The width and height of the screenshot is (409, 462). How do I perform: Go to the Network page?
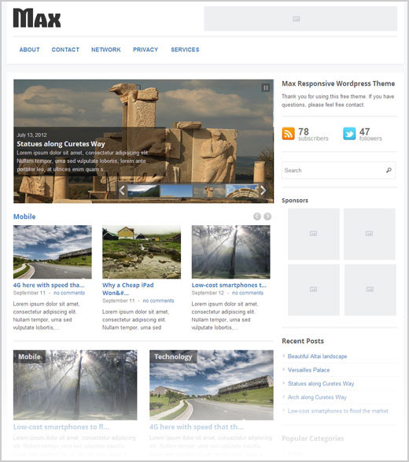coord(106,50)
